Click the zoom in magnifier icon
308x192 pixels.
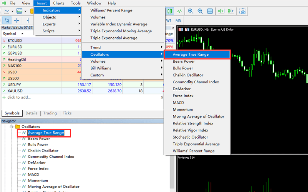[x=191, y=11]
